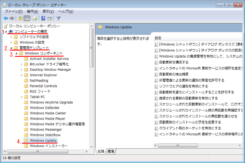
Task: Open the 表示(V) menu
Action: [x=48, y=12]
